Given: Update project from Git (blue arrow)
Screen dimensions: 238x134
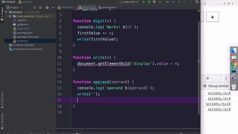Looking at the screenshot, I should 174,2.
